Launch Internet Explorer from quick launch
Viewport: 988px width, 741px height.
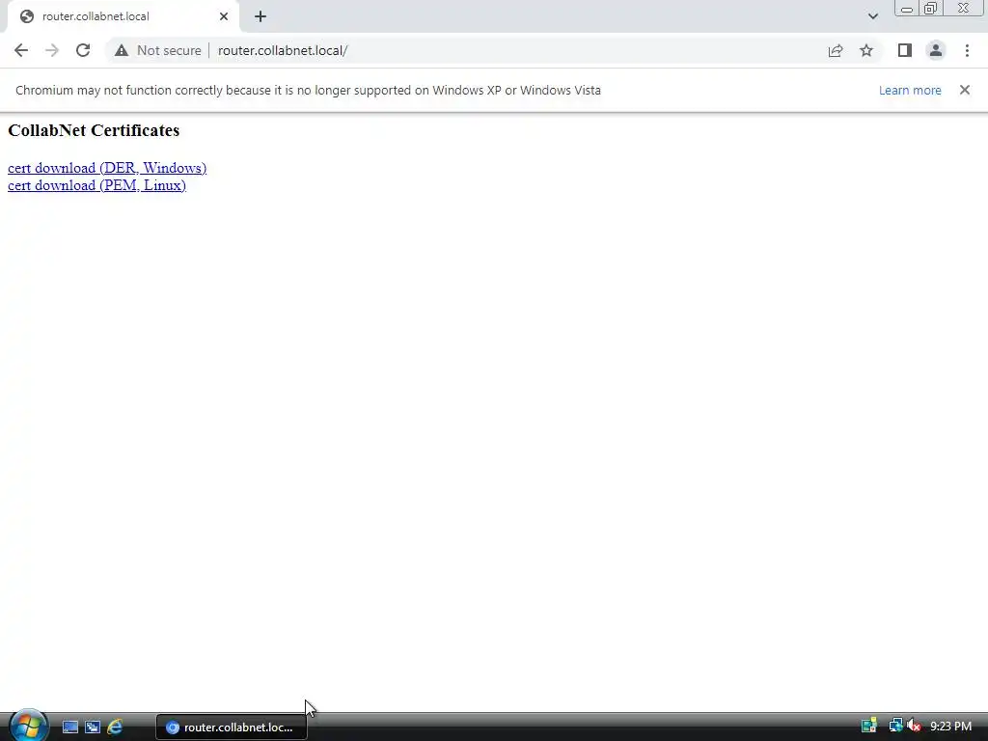tap(115, 727)
